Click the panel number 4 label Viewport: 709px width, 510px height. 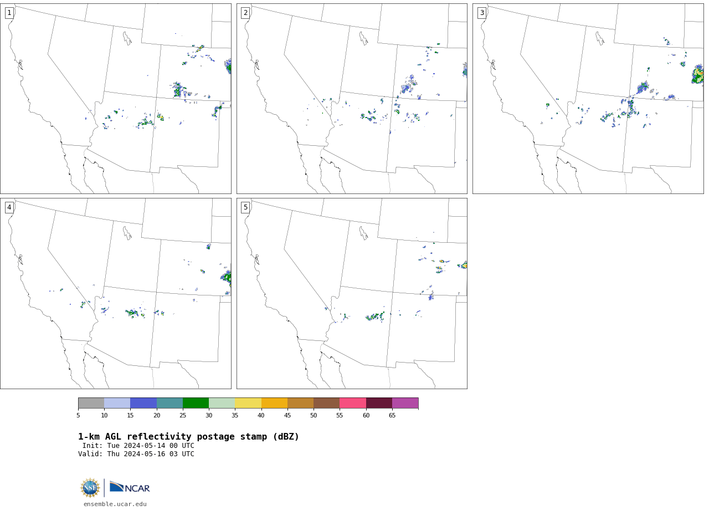[9, 207]
